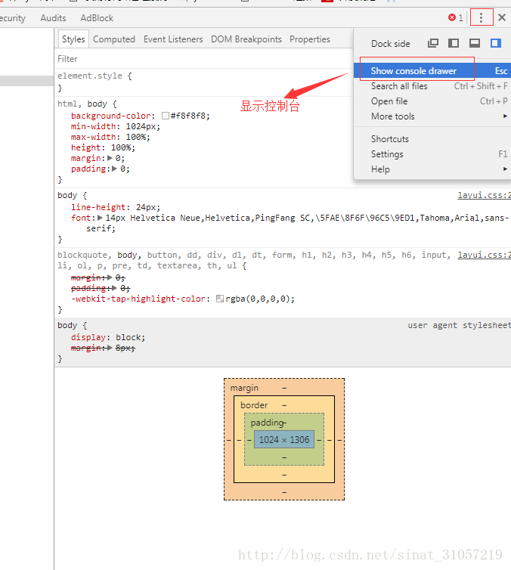Expand the font shorthand in body rule
Image resolution: width=511 pixels, height=570 pixels.
[x=100, y=218]
